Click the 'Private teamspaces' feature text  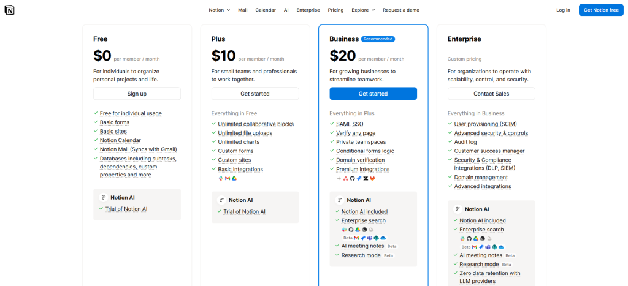coord(361,142)
